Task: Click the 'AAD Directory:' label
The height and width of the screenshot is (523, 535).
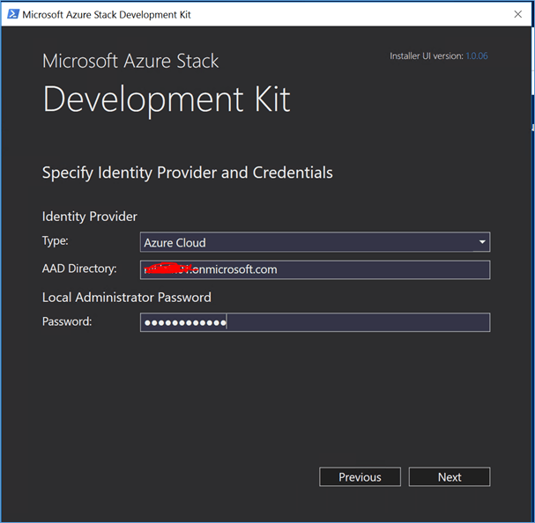Action: point(79,269)
